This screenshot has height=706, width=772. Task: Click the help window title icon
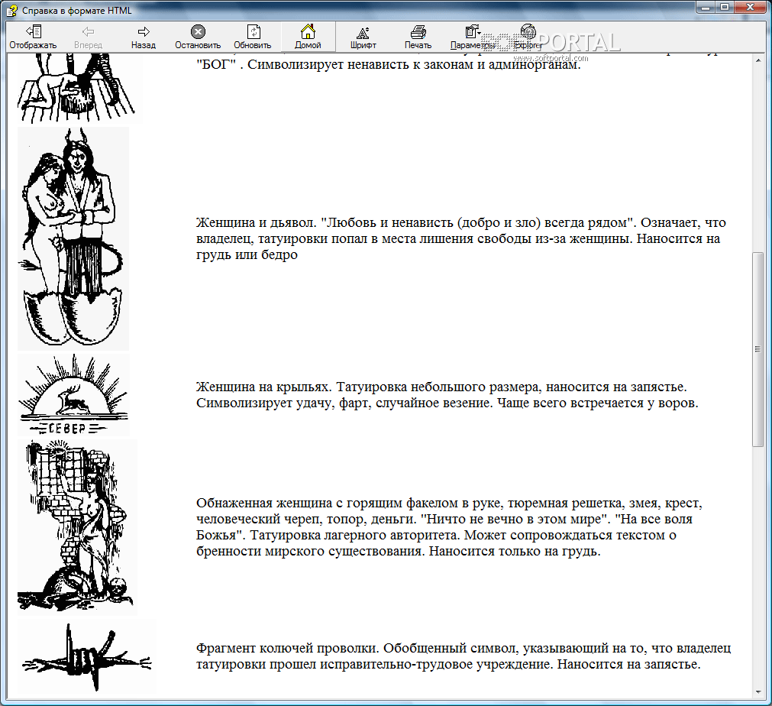[11, 10]
